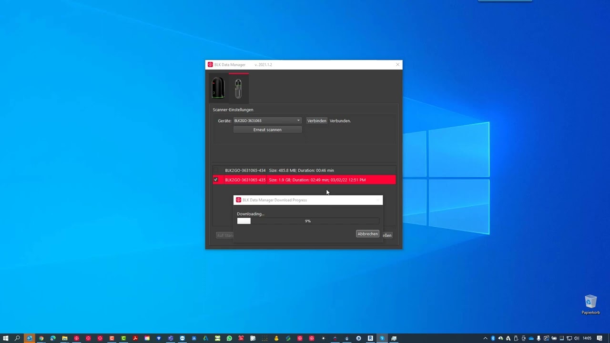Check the BLK2GO-3631065-434 scan checkbox

[x=216, y=170]
